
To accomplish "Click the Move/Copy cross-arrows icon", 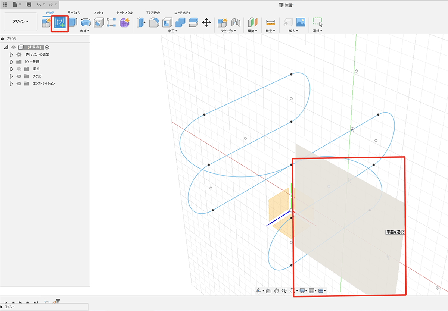I will pyautogui.click(x=206, y=23).
